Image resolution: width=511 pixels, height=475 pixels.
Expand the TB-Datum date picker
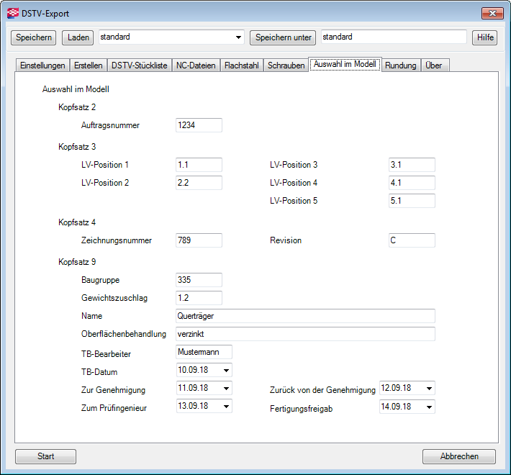(x=227, y=370)
